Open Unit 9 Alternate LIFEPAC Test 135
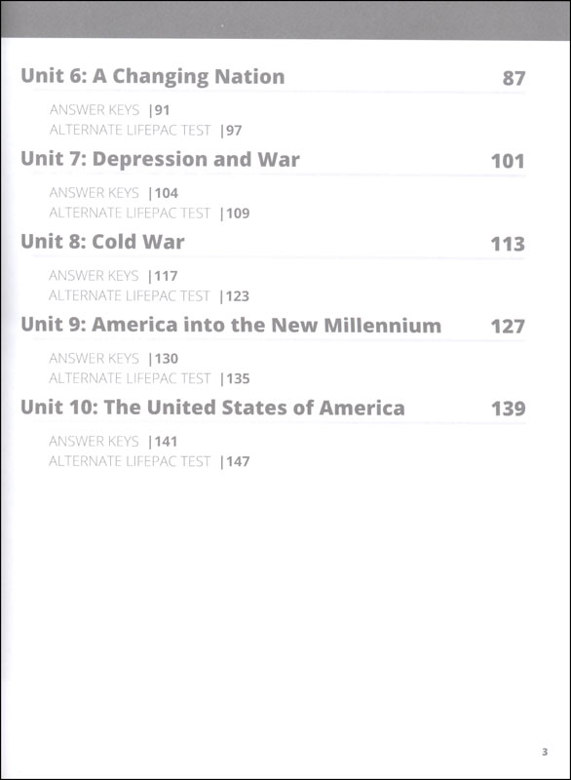 click(149, 378)
